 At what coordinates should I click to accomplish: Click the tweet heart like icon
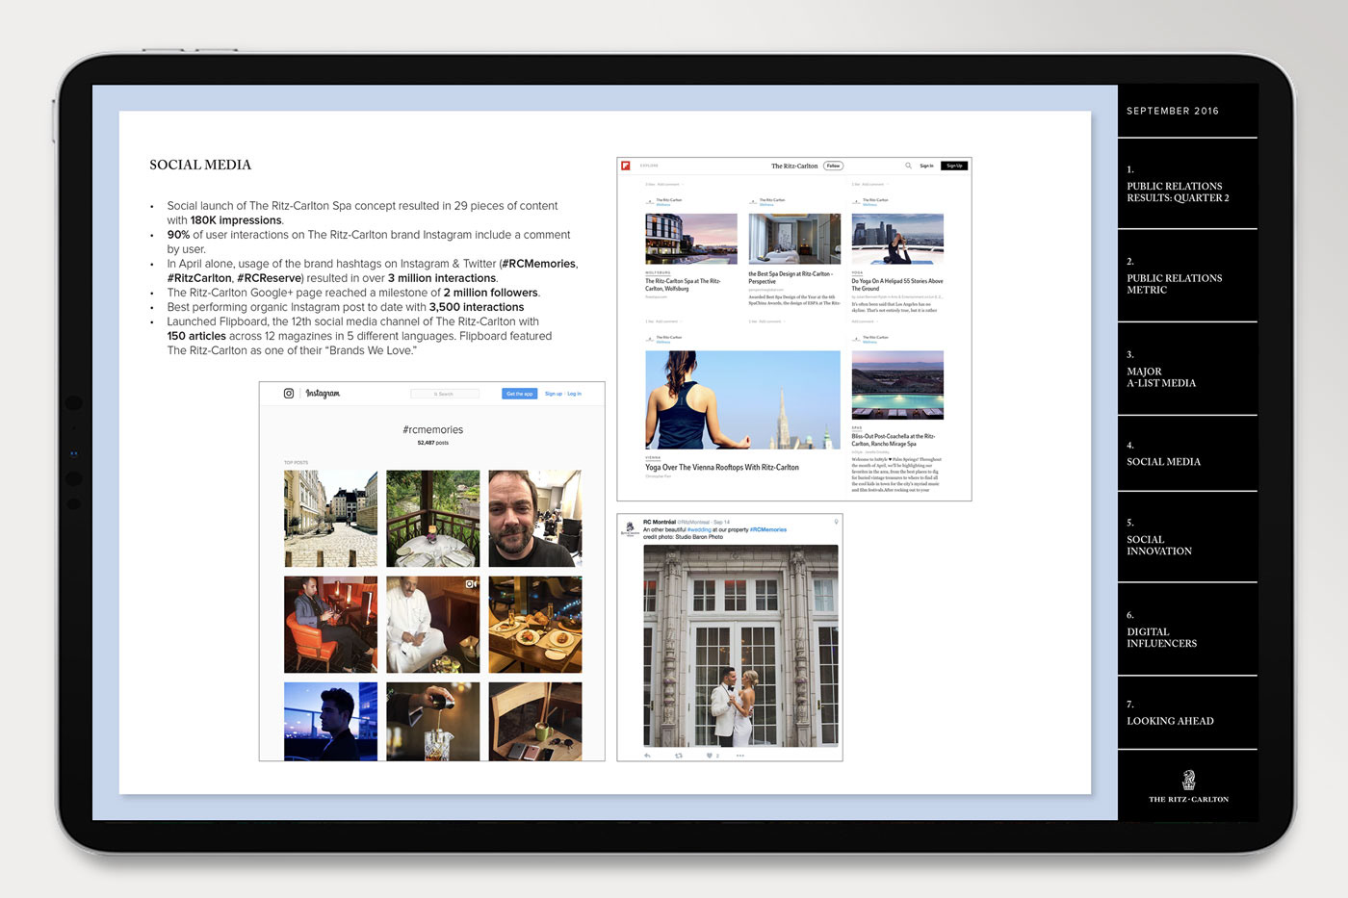(710, 756)
